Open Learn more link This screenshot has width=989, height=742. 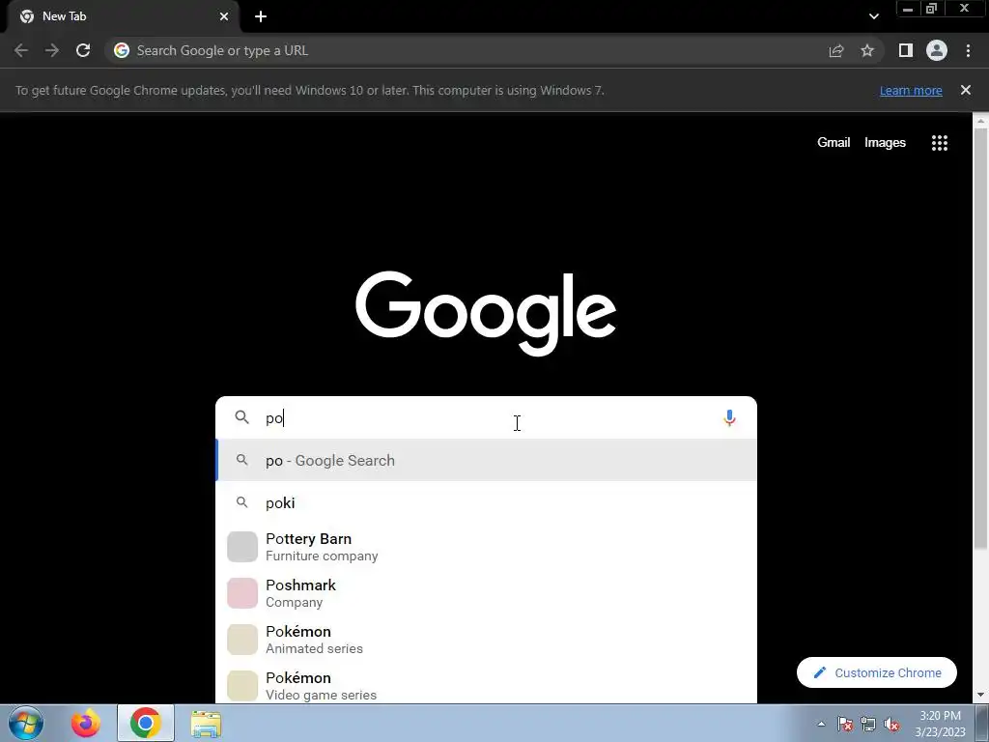(x=911, y=90)
